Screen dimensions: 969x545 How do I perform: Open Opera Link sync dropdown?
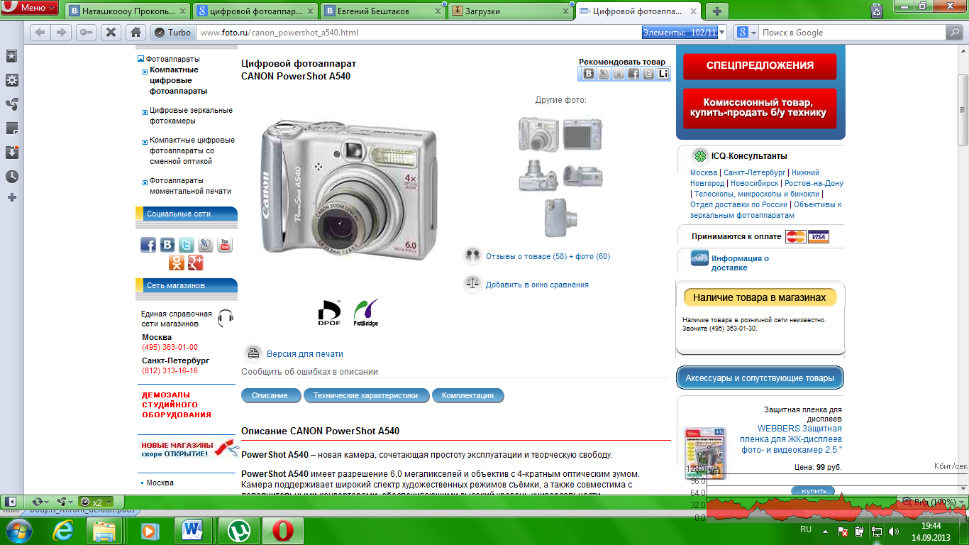tap(40, 502)
